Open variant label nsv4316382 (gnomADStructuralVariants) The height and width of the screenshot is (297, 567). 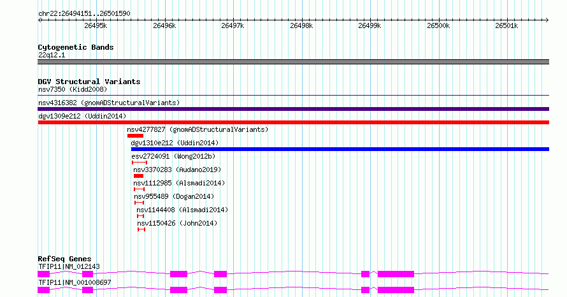(109, 103)
